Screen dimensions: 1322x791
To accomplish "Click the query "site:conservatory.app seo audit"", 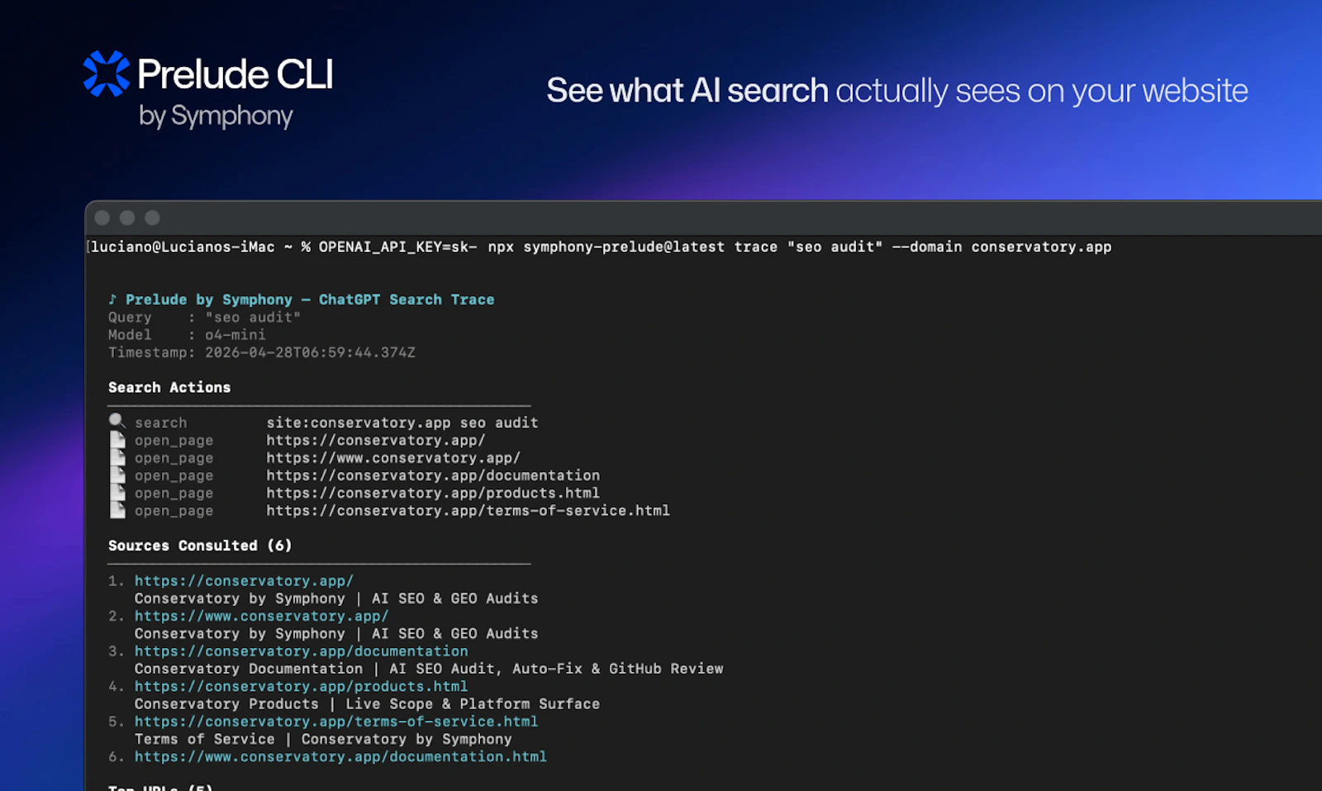I will coord(402,422).
